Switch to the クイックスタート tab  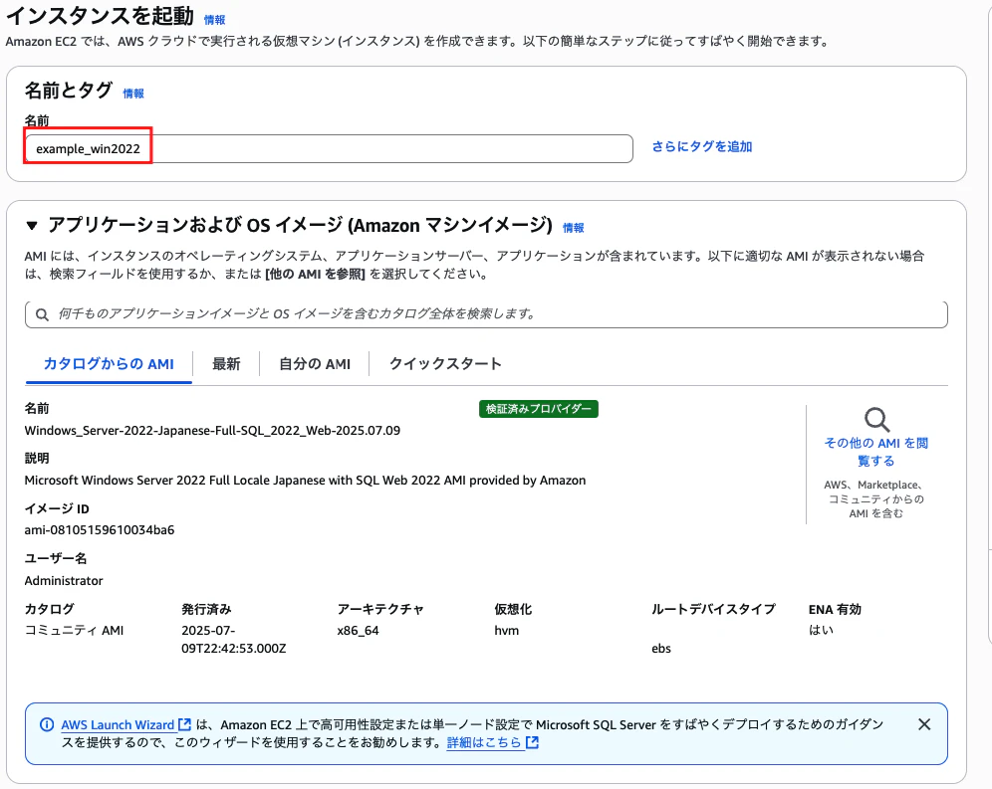(x=445, y=364)
